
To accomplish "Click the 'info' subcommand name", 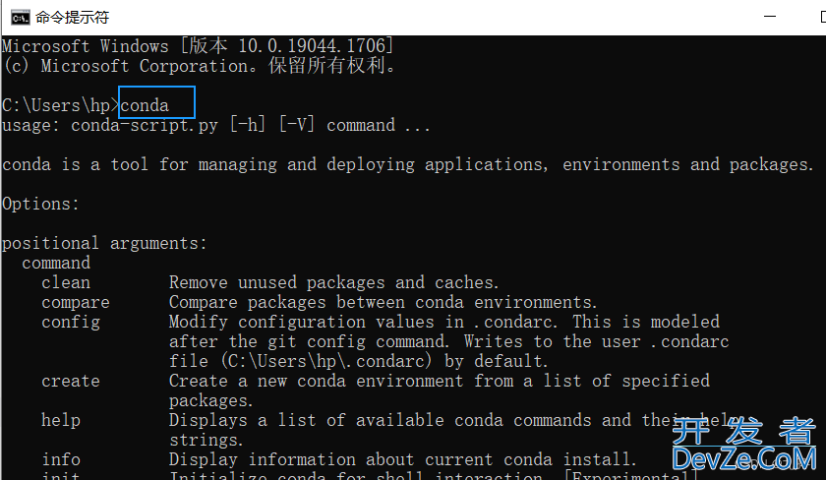I will point(61,459).
